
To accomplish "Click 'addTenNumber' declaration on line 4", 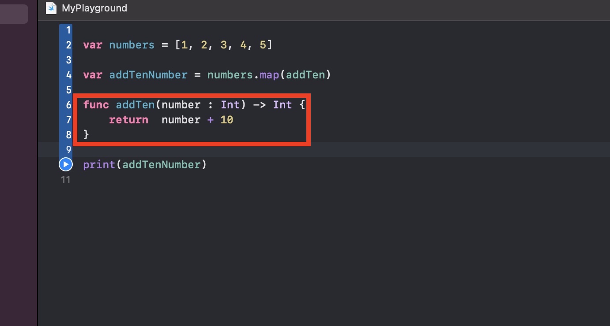I will pyautogui.click(x=148, y=75).
